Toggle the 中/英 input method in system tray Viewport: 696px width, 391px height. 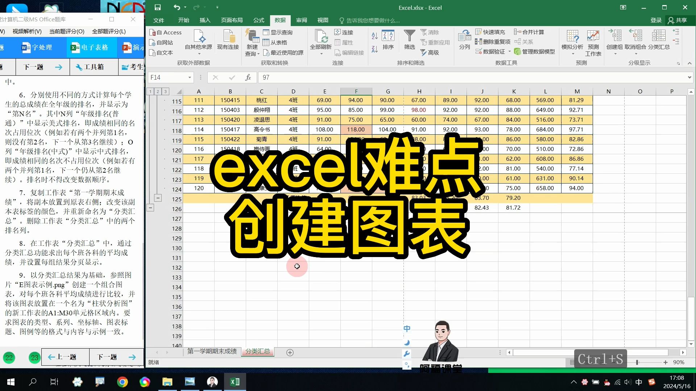tap(639, 382)
